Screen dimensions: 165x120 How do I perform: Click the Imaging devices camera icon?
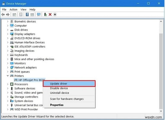click(x=12, y=51)
